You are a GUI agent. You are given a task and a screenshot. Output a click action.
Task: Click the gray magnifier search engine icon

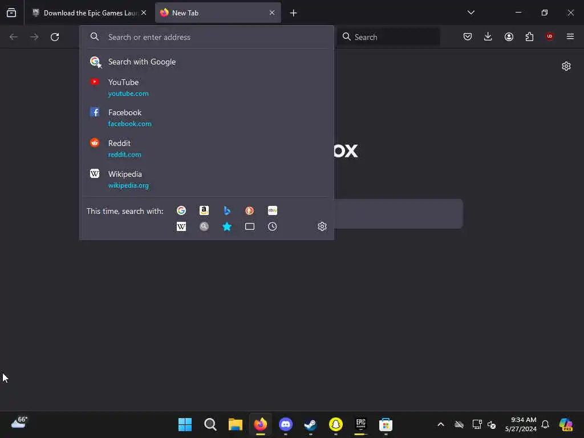click(204, 226)
